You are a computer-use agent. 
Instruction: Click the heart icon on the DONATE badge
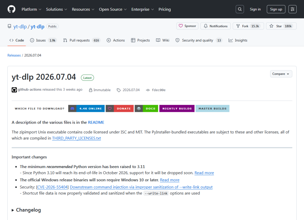pyautogui.click(x=110, y=109)
